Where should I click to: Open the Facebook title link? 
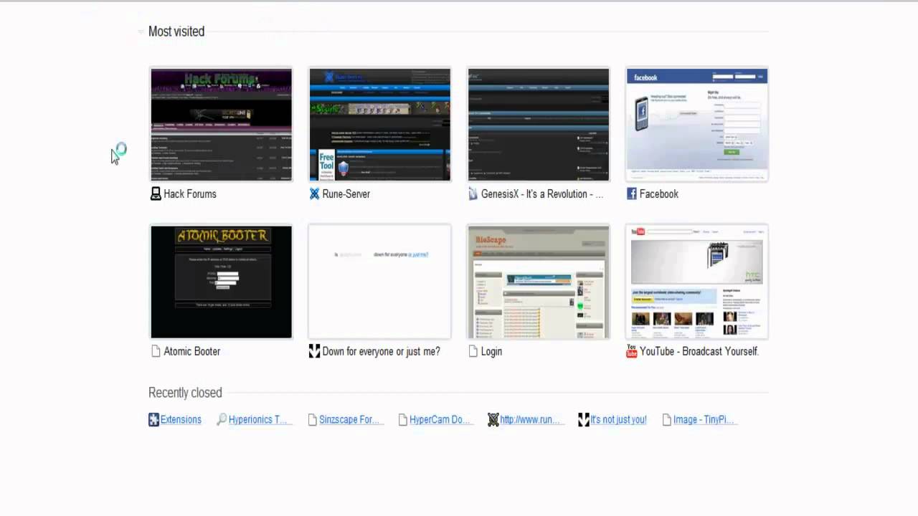[x=659, y=193]
